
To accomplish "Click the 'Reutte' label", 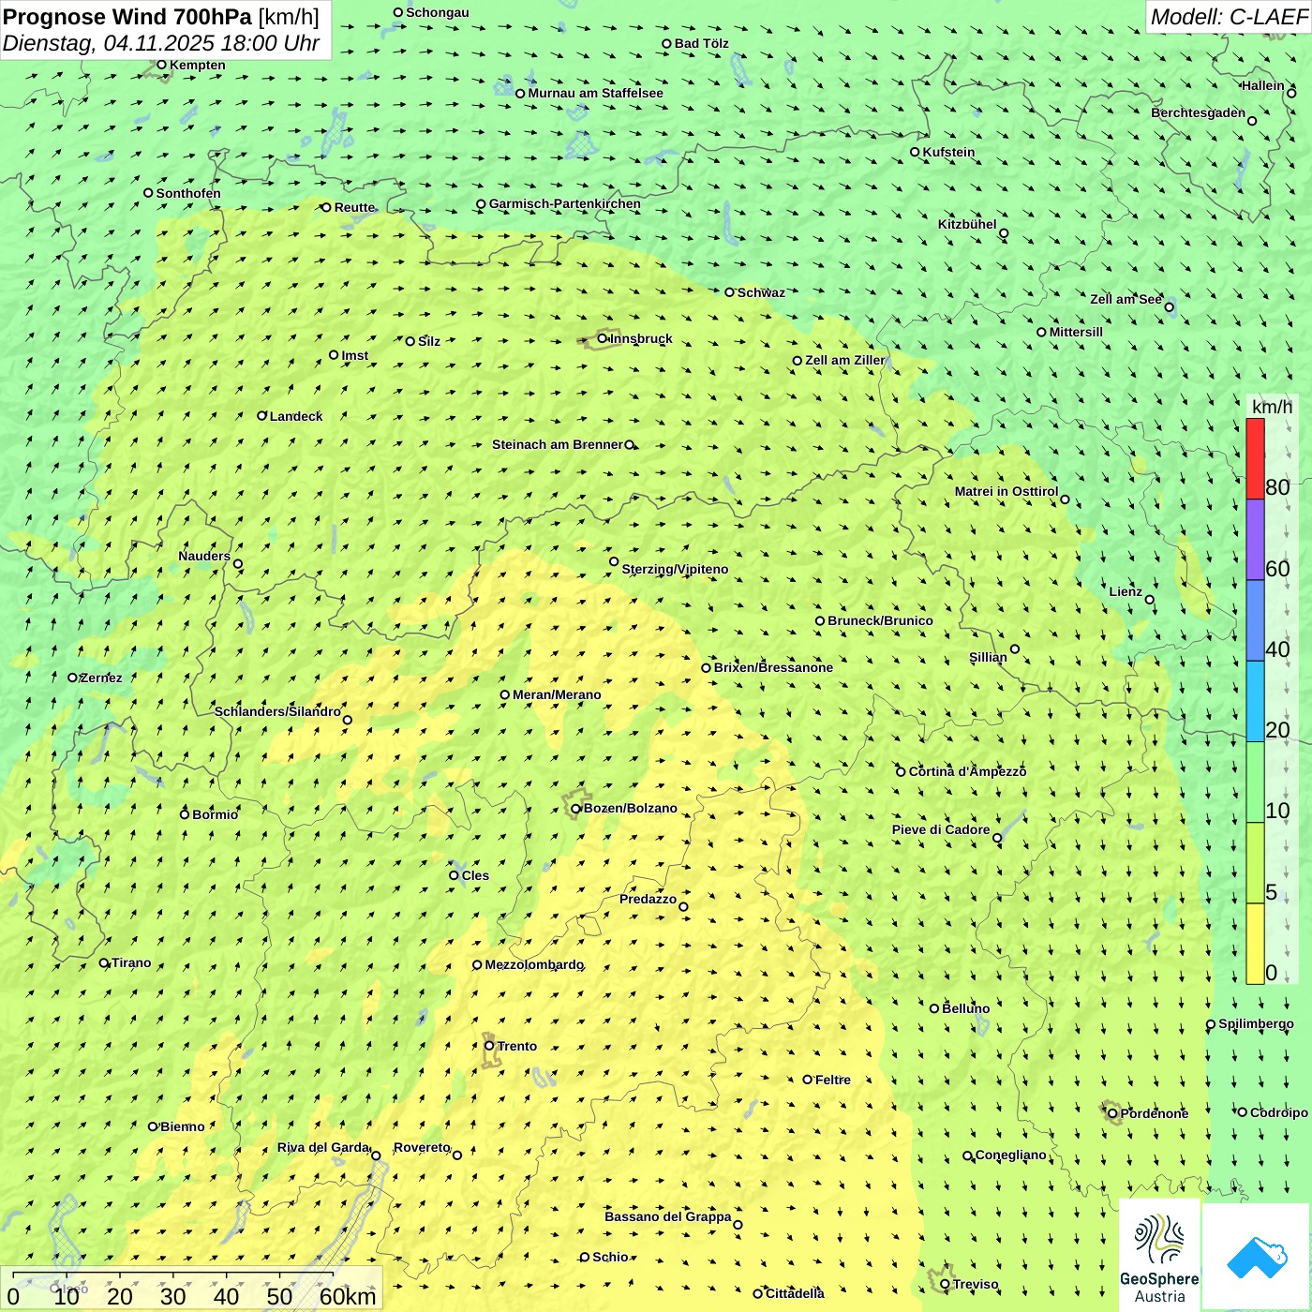I will coord(354,207).
